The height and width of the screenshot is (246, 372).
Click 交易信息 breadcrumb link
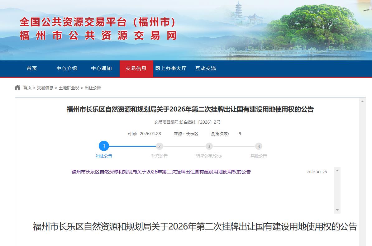[45, 88]
